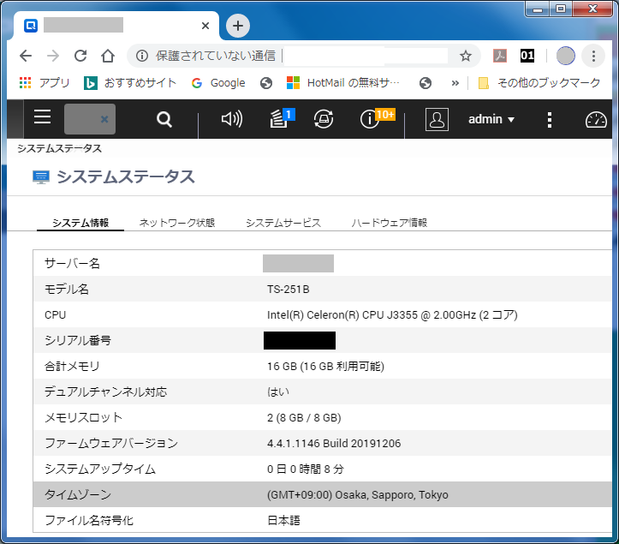619x544 pixels.
Task: Click globe bookmark before HotMail
Action: [x=266, y=83]
